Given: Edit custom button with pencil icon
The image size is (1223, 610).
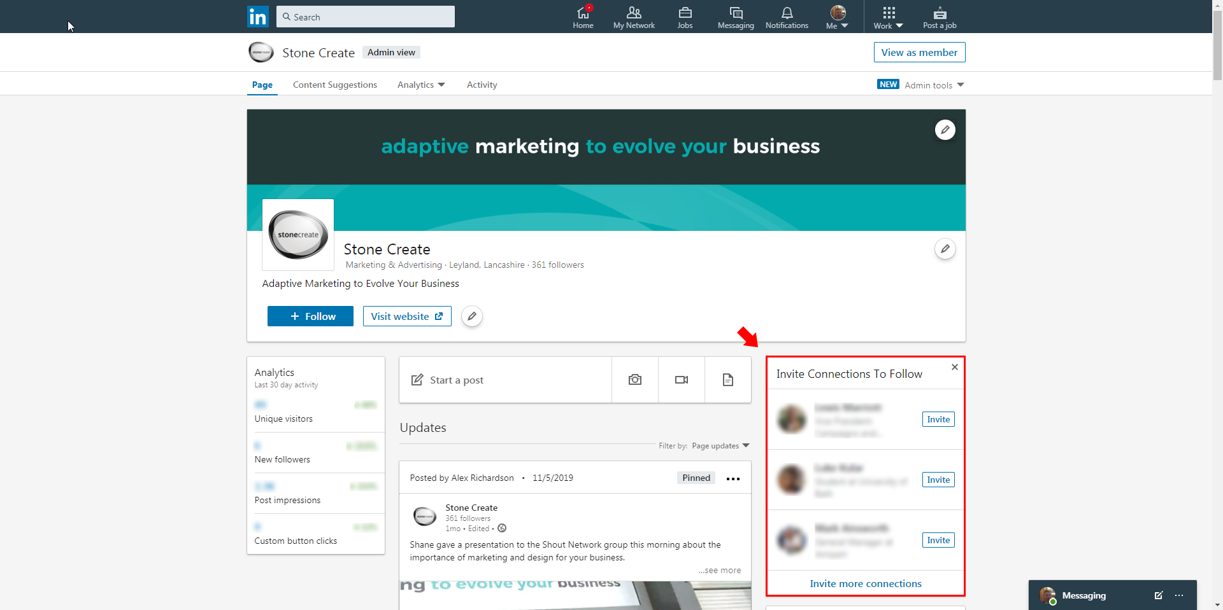Looking at the screenshot, I should 472,316.
